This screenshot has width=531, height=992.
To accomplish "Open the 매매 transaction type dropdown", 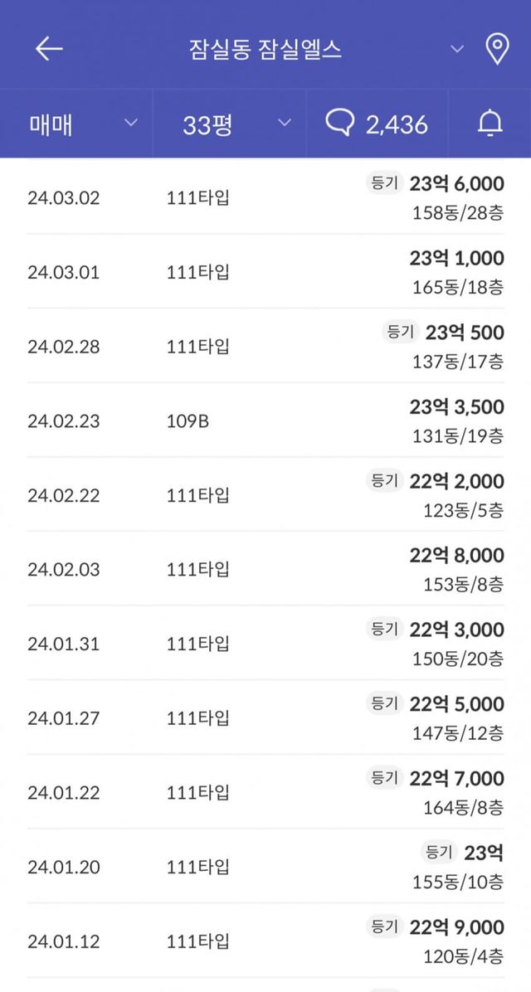I will point(75,123).
